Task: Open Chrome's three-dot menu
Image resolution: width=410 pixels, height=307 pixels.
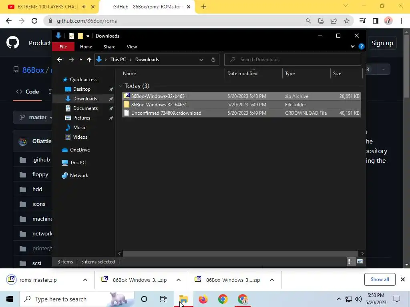Action: point(401,21)
